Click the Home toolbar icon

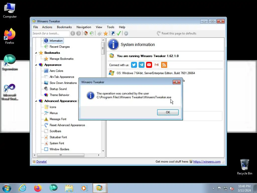tap(86, 33)
